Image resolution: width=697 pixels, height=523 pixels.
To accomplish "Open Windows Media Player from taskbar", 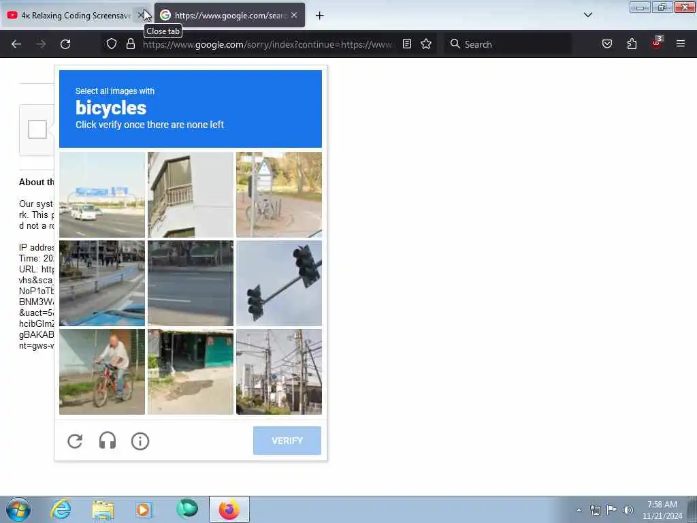I will click(144, 509).
